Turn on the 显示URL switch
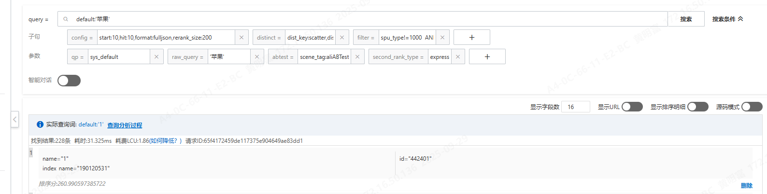Viewport: 767px width, 194px height. click(x=632, y=107)
